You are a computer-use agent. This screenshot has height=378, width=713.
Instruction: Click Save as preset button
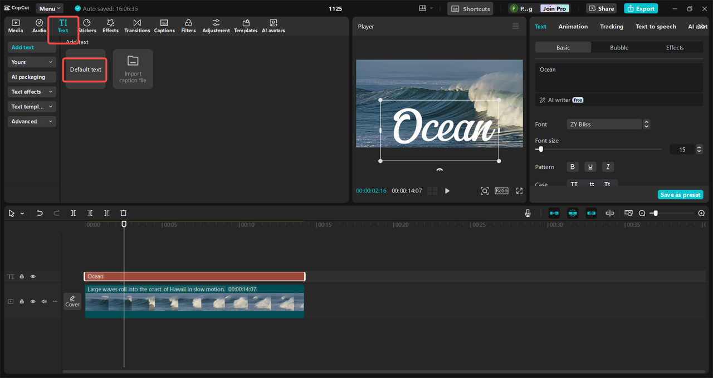tap(680, 195)
